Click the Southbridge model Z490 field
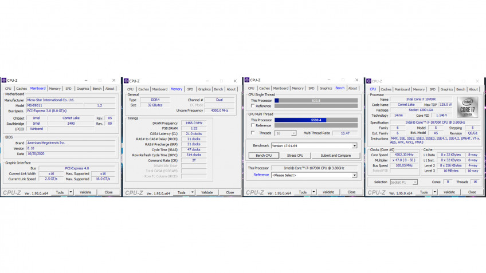Image resolution: width=486 pixels, height=273 pixels. point(71,124)
